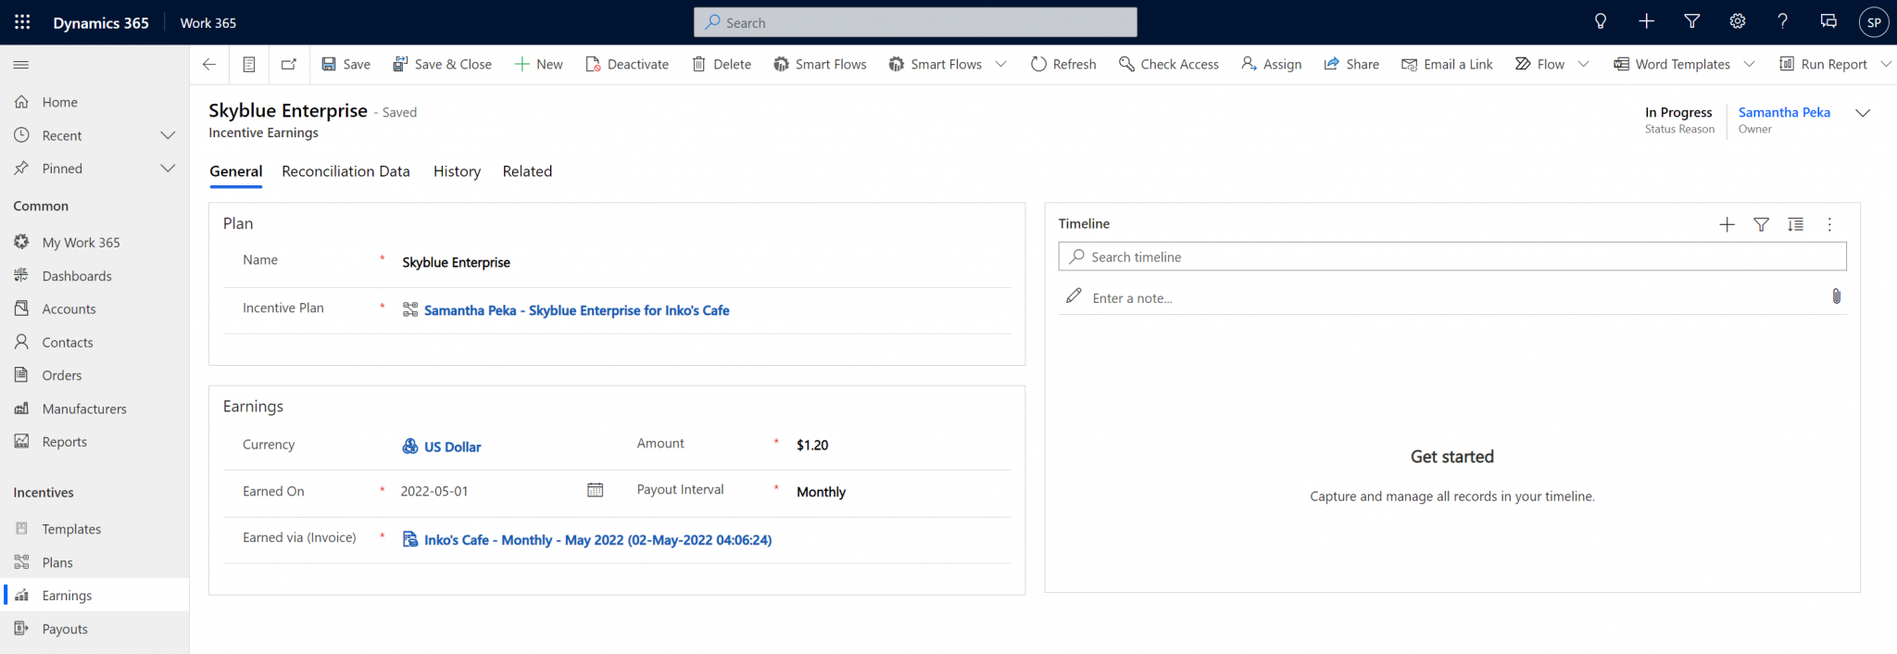Click the Save button
The image size is (1897, 654).
coord(345,64)
